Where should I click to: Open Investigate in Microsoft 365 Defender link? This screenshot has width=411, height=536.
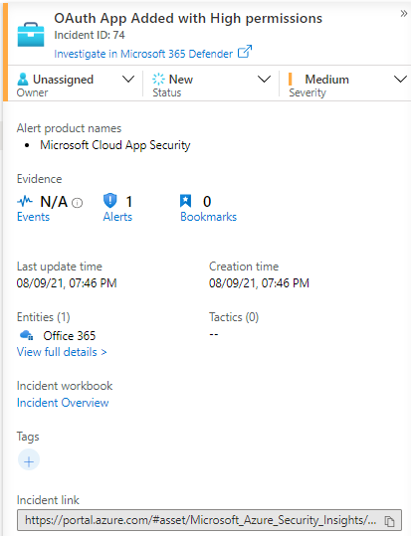[143, 54]
